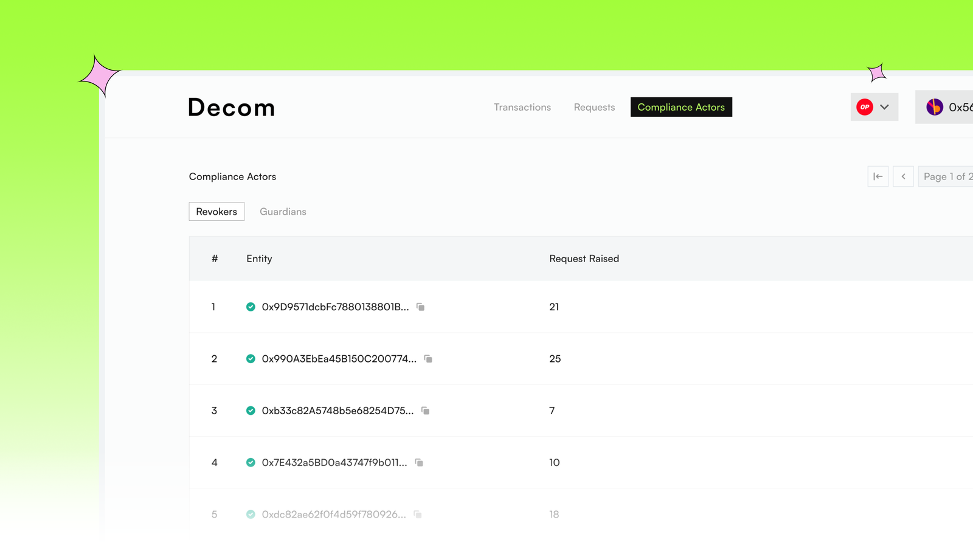Copy address 0xdc82ae62f0f4d59f780926

418,515
